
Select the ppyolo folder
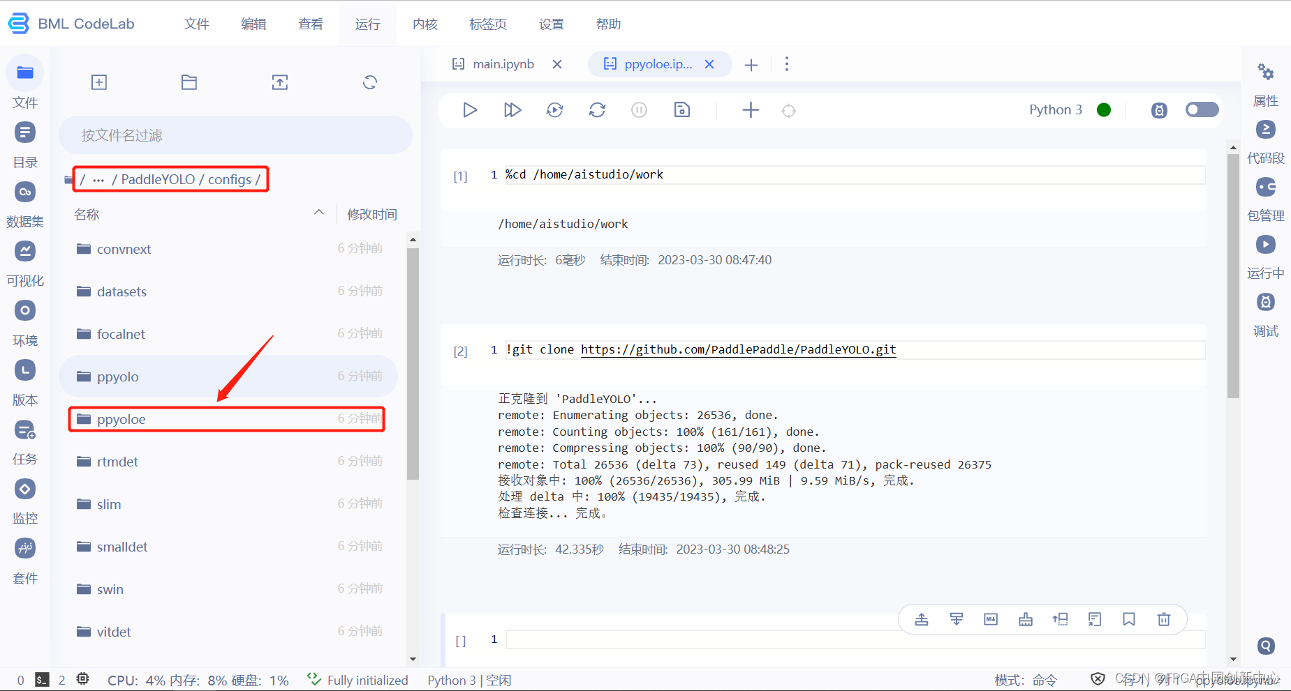tap(229, 377)
